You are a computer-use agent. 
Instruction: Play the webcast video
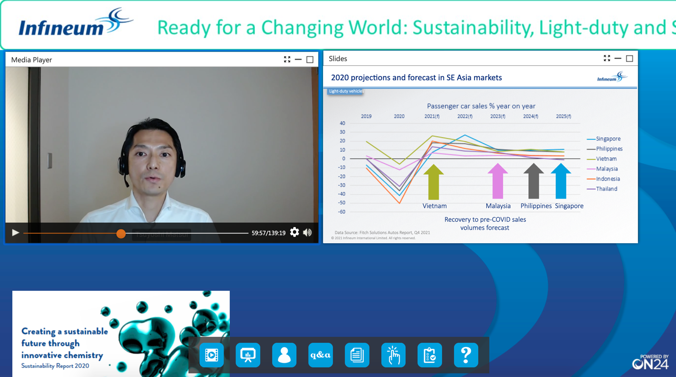(16, 233)
